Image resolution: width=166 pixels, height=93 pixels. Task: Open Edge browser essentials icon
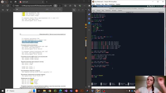click(80, 6)
